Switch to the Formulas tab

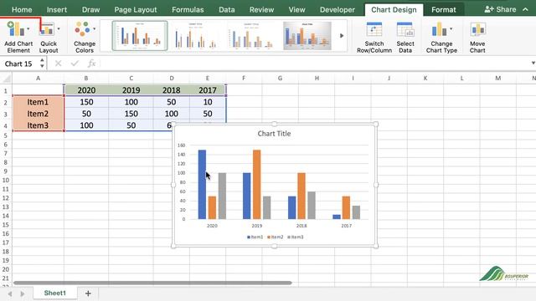click(x=188, y=9)
